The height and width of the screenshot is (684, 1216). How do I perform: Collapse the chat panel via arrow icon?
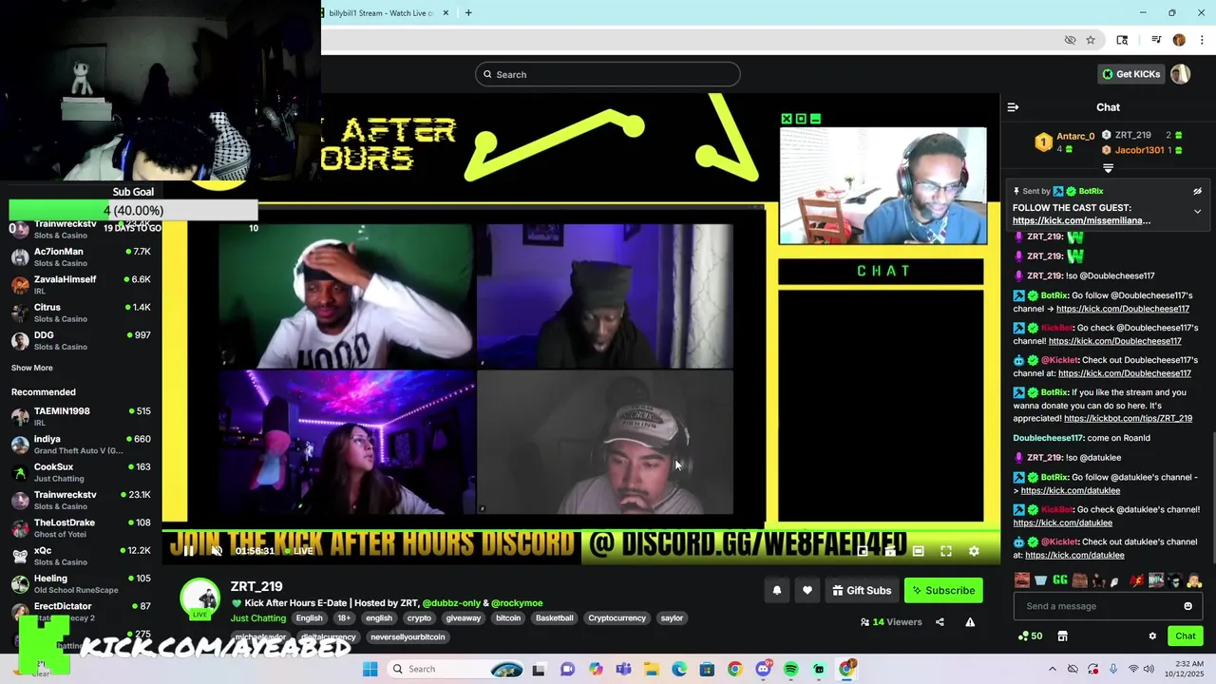[x=1013, y=107]
